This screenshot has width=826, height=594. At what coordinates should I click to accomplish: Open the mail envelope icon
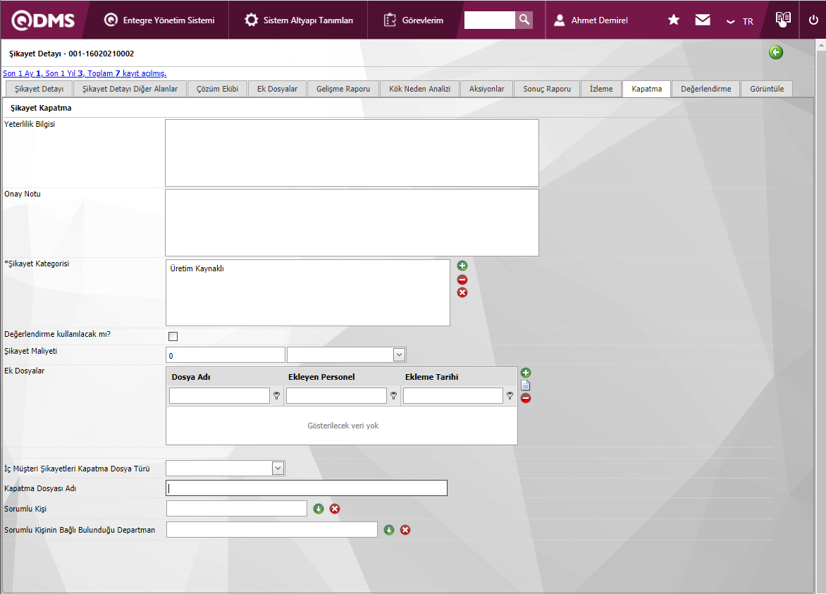point(703,20)
